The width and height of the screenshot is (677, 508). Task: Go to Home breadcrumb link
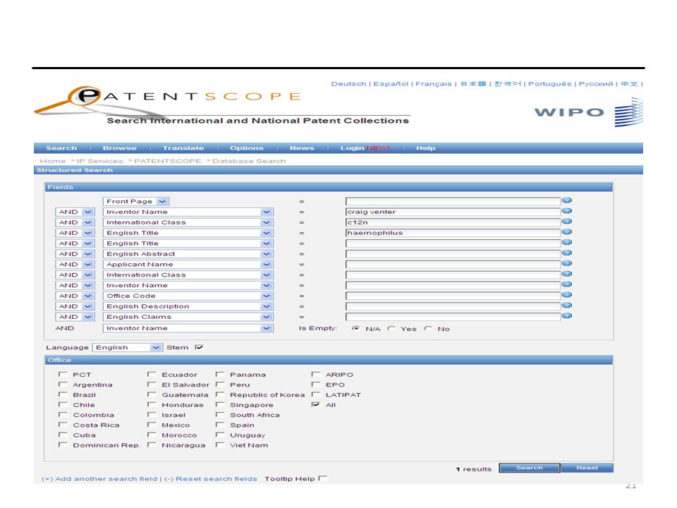[53, 161]
